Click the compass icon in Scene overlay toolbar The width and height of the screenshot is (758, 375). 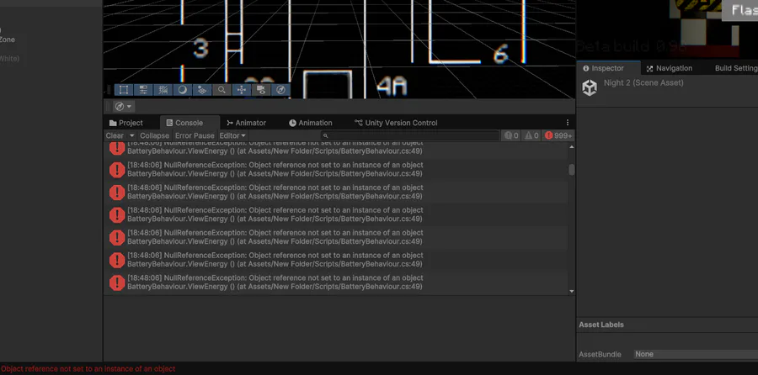(x=280, y=90)
